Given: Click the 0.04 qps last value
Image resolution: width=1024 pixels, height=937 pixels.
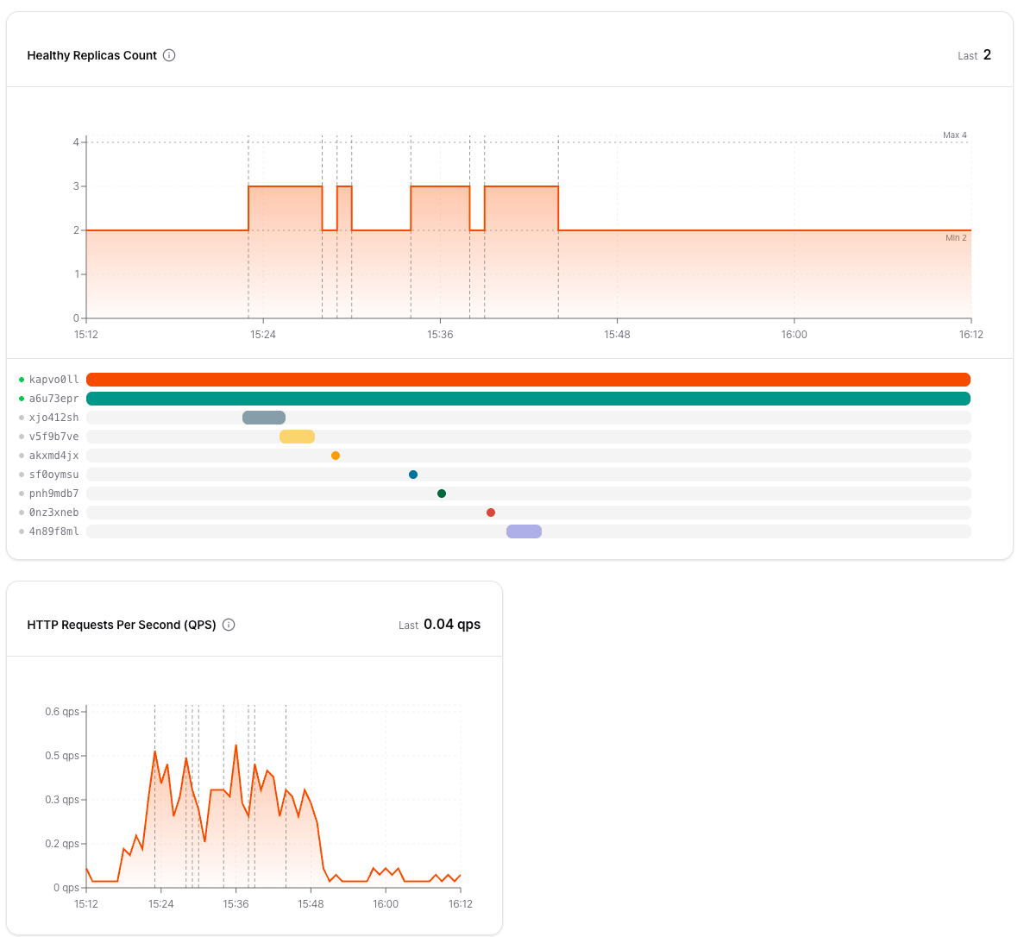Looking at the screenshot, I should [452, 624].
